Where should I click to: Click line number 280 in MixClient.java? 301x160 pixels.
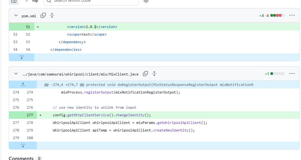coord(30,138)
